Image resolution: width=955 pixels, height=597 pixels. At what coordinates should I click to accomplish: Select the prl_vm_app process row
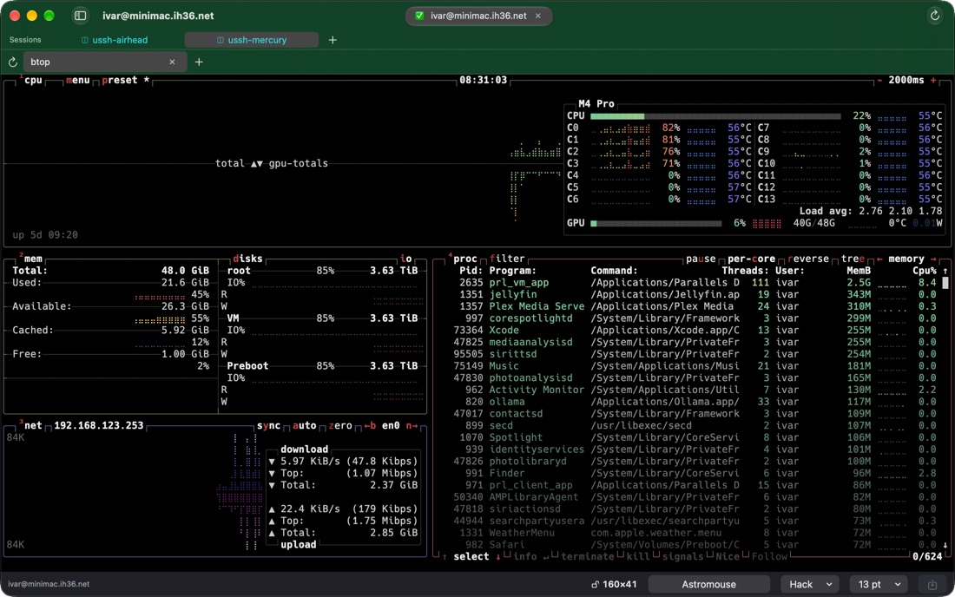point(695,283)
